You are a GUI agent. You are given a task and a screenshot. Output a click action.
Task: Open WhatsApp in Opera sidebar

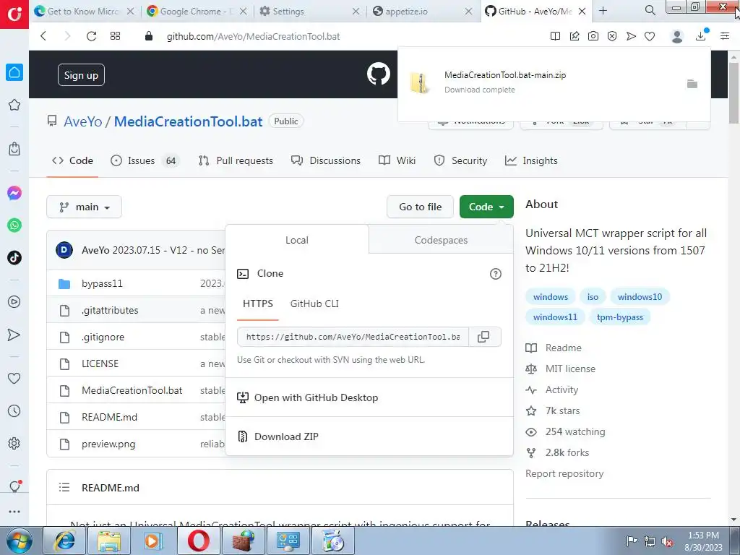[14, 225]
